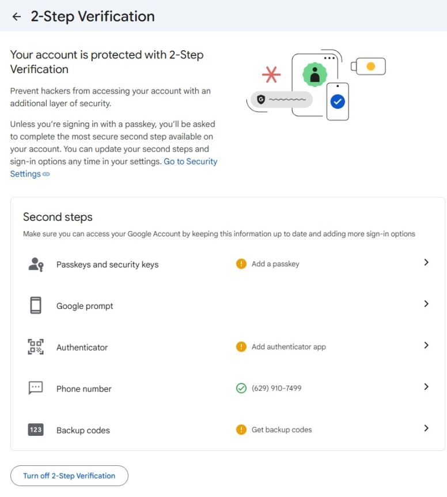Screen dimensions: 447x497
Task: Click the back arrow on 2-Step Verification header
Action: click(x=17, y=16)
